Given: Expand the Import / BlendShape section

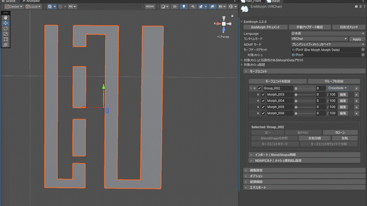Looking at the screenshot, I should pos(304,155).
